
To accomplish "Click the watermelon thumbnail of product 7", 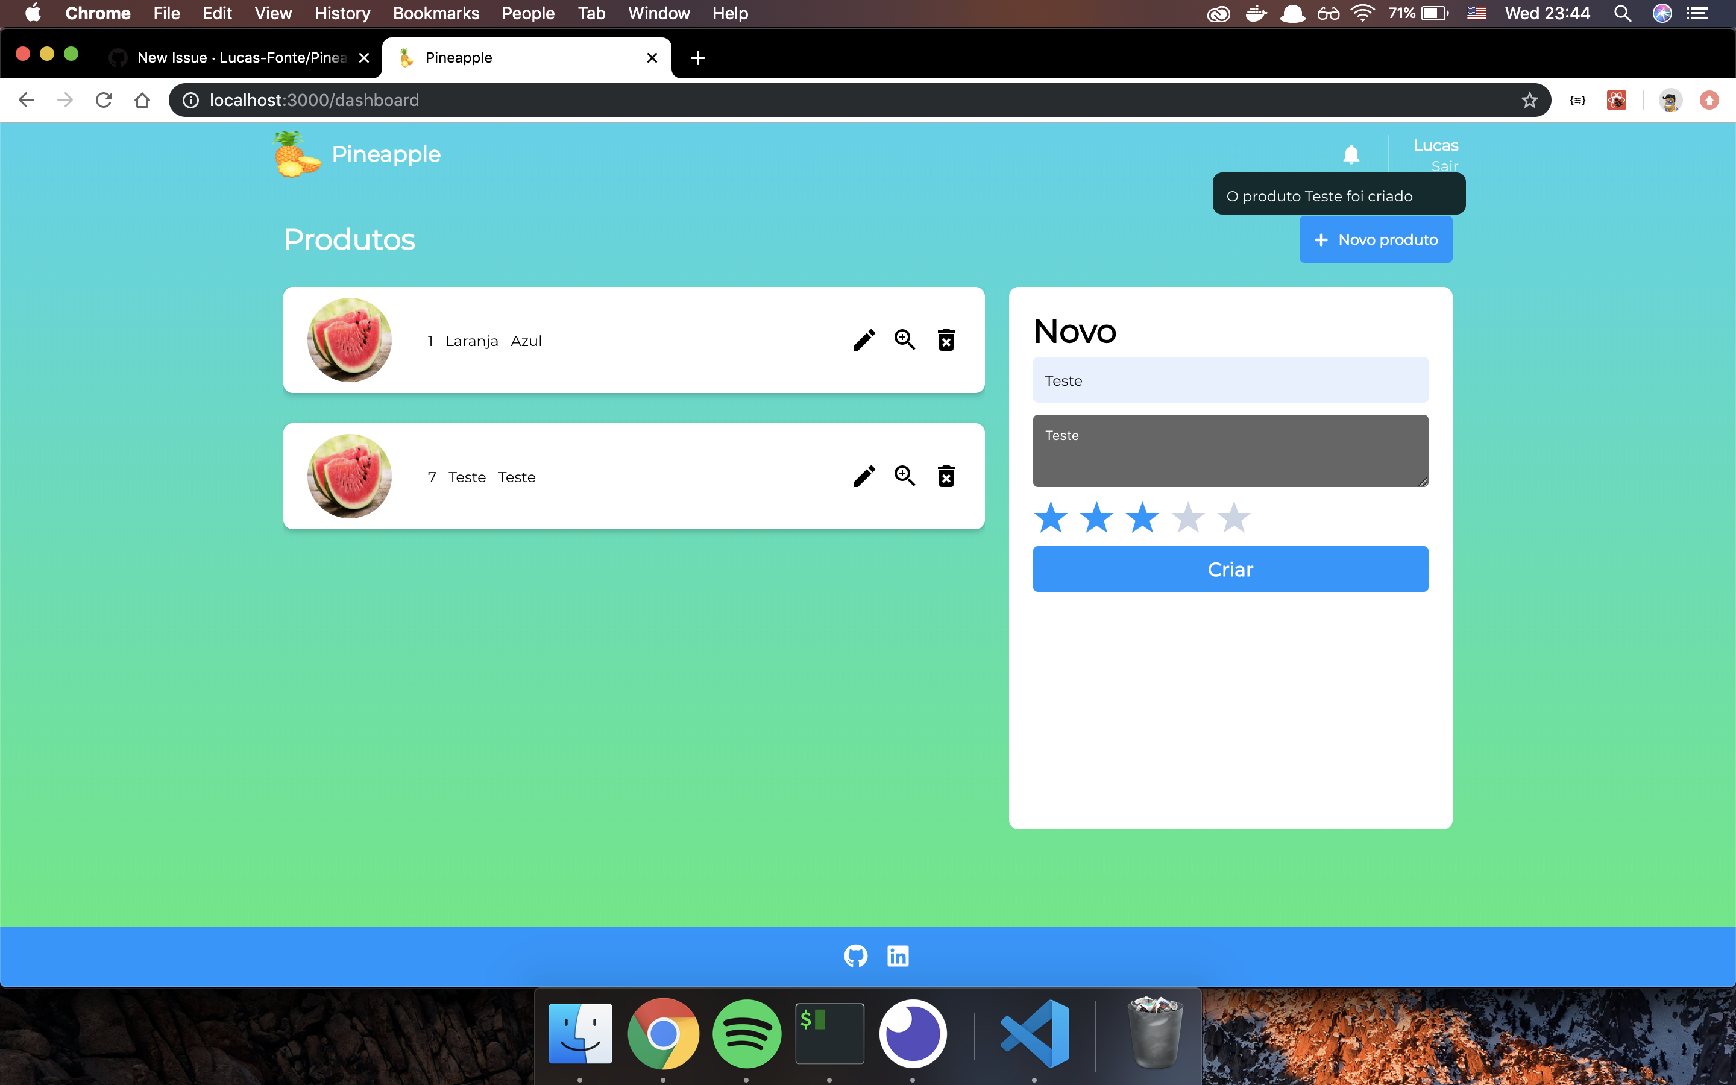I will pos(350,476).
